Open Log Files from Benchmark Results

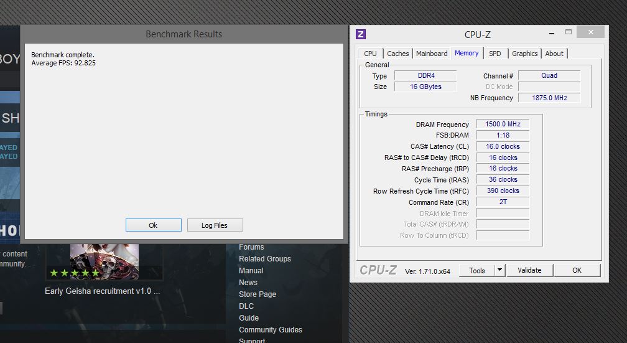coord(215,225)
